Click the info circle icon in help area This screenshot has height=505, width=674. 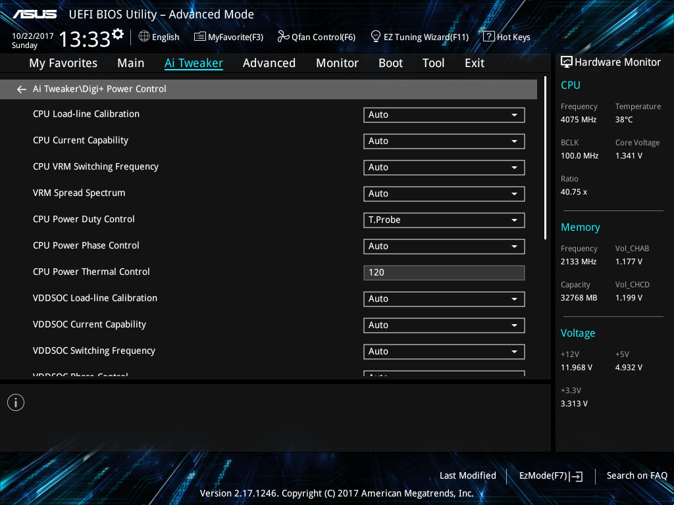(16, 402)
